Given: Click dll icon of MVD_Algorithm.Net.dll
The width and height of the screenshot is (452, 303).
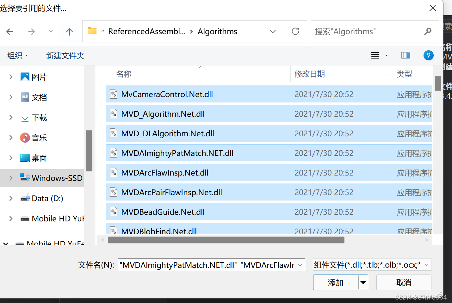Looking at the screenshot, I should (x=114, y=114).
